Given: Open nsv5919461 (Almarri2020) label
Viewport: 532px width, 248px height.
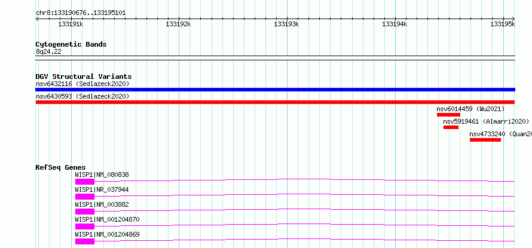Looking at the screenshot, I should (486, 121).
